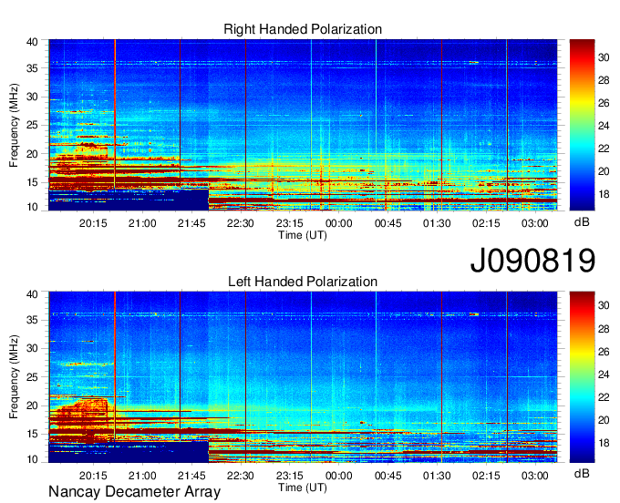Click the "Right Handed Polarization" plot title

pyautogui.click(x=303, y=29)
